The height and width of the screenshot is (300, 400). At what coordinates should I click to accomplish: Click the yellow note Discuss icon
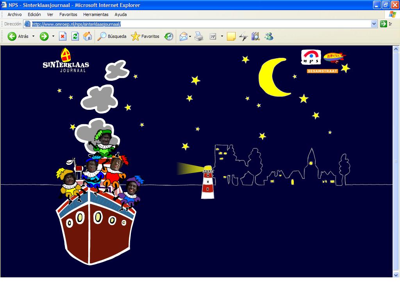[231, 36]
